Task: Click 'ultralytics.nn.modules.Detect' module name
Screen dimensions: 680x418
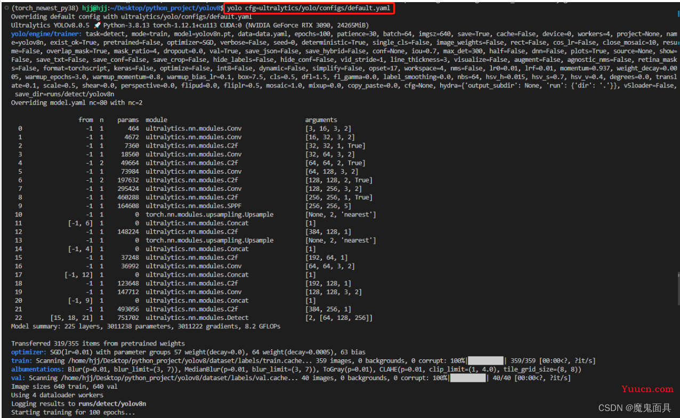Action: (x=197, y=318)
